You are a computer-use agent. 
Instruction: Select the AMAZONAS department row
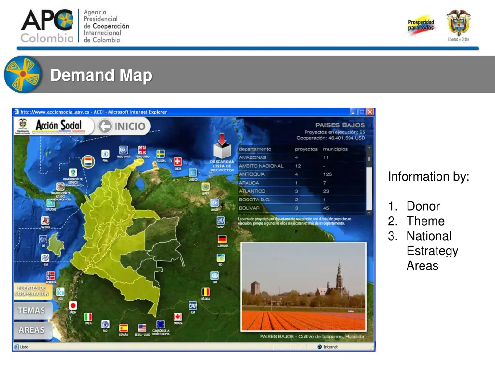pos(301,157)
